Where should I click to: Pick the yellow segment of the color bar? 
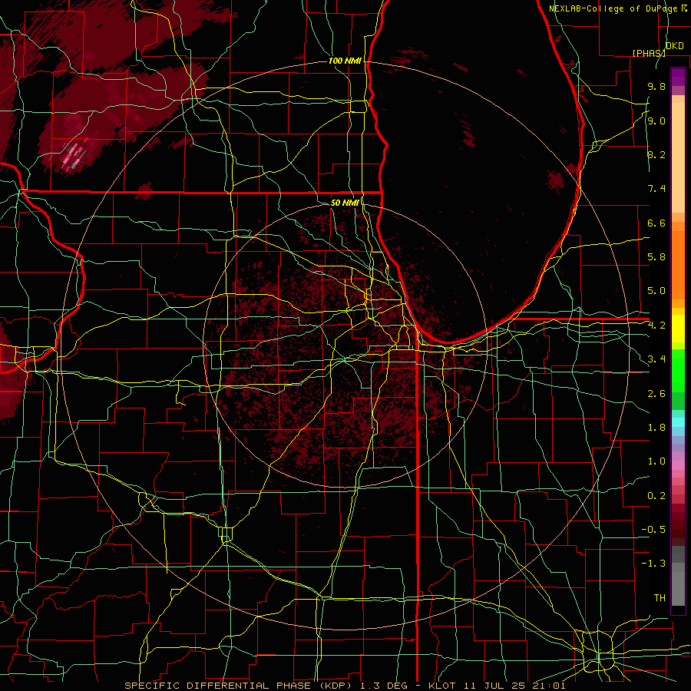coord(678,329)
